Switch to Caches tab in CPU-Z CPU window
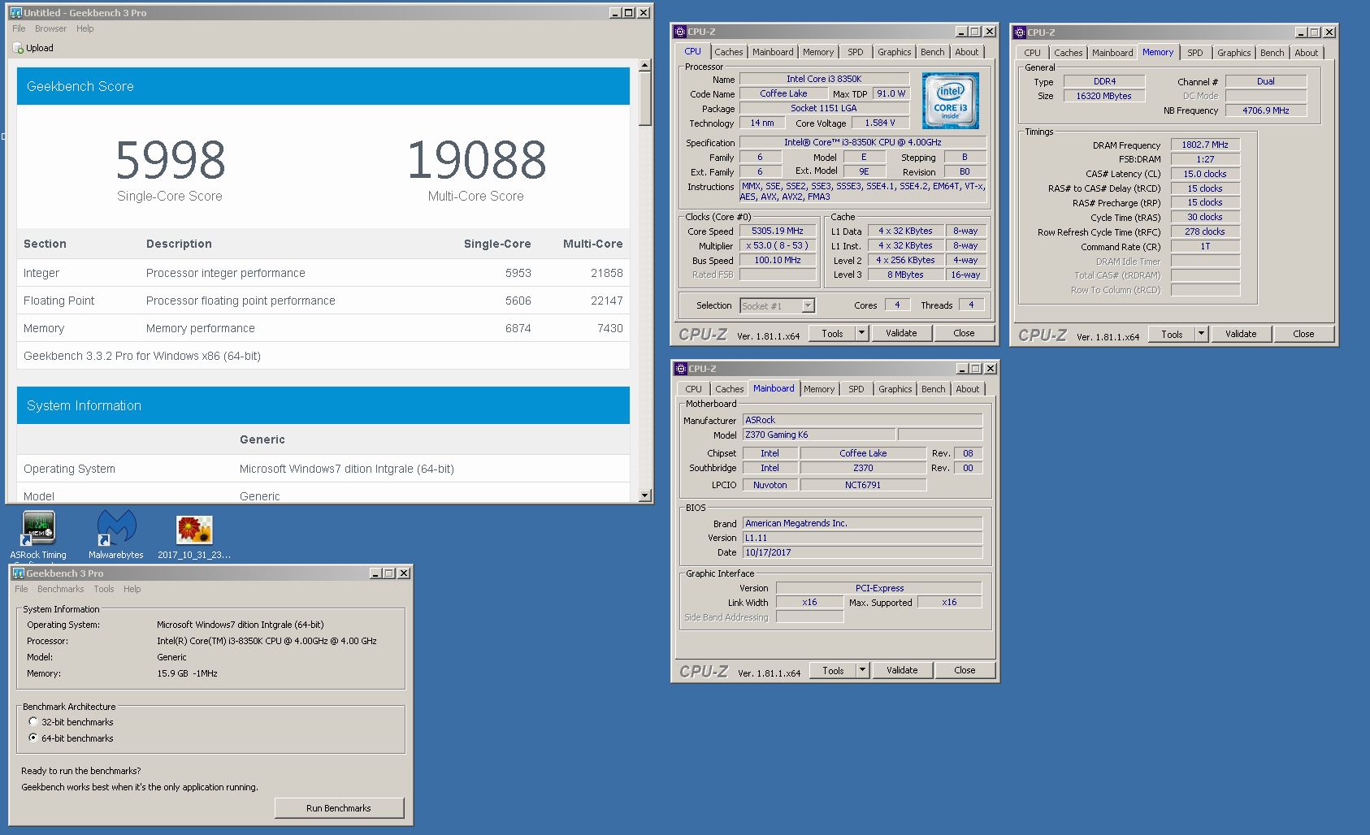 [x=729, y=52]
